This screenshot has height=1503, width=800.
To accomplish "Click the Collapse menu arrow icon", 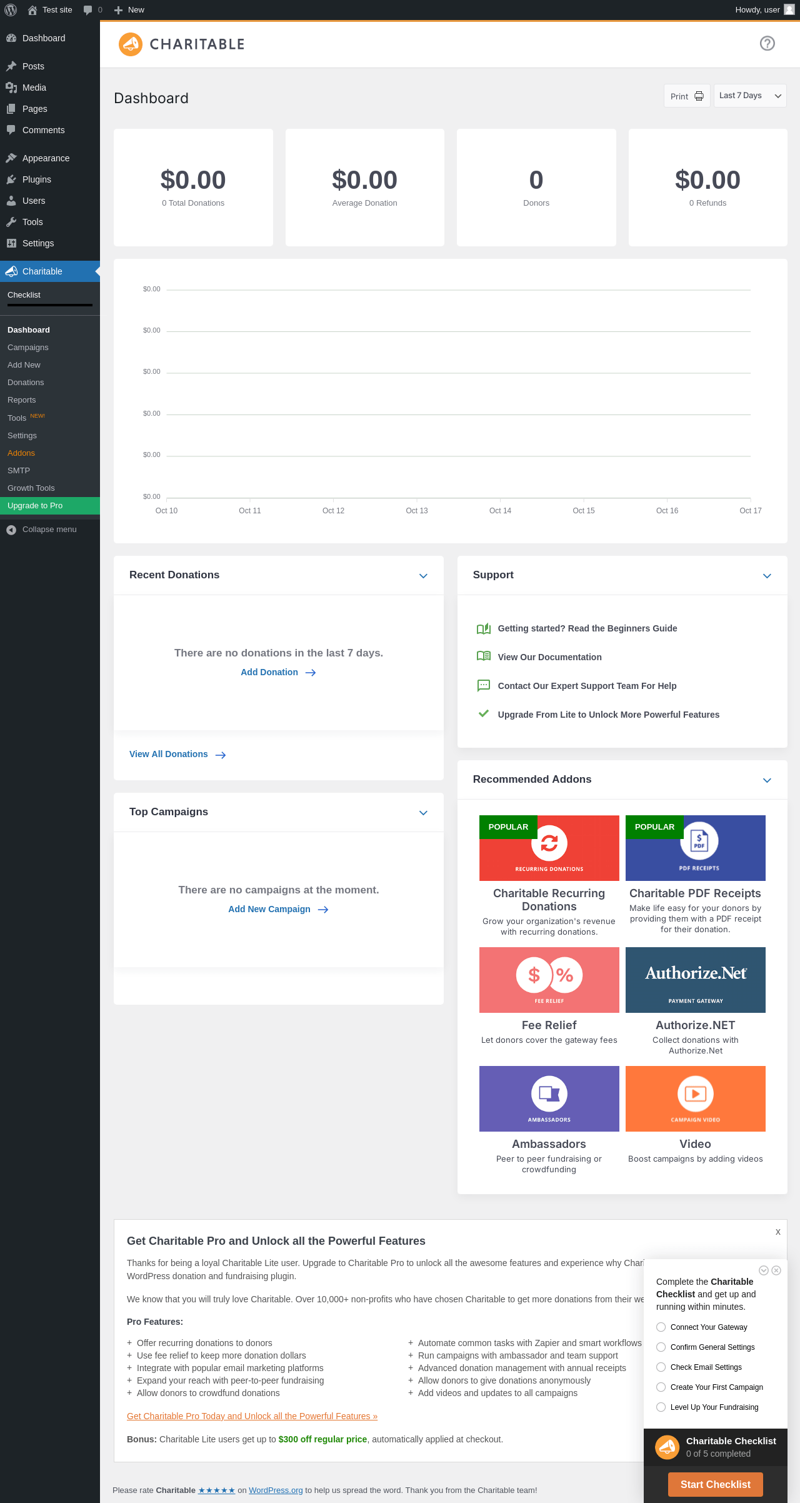I will pos(11,530).
